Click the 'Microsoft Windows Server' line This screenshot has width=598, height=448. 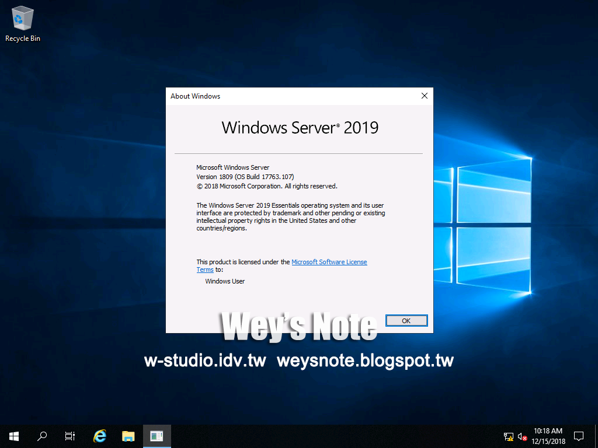tap(232, 167)
